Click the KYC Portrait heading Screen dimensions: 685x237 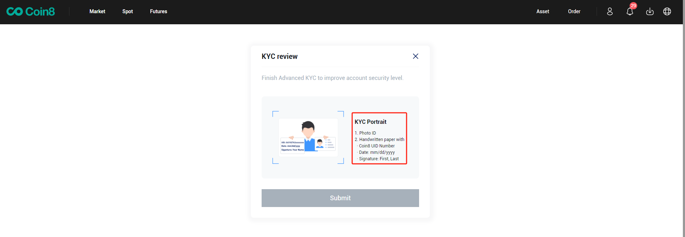370,122
